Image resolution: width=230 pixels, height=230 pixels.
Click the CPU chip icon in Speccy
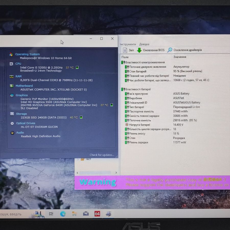[11, 64]
